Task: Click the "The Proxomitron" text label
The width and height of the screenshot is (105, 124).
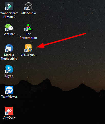Action: point(28,36)
